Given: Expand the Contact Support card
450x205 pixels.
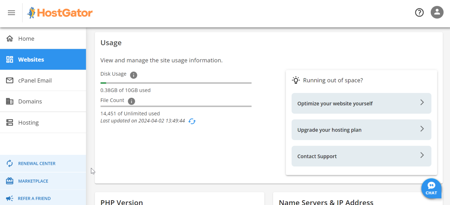Looking at the screenshot, I should tap(361, 156).
